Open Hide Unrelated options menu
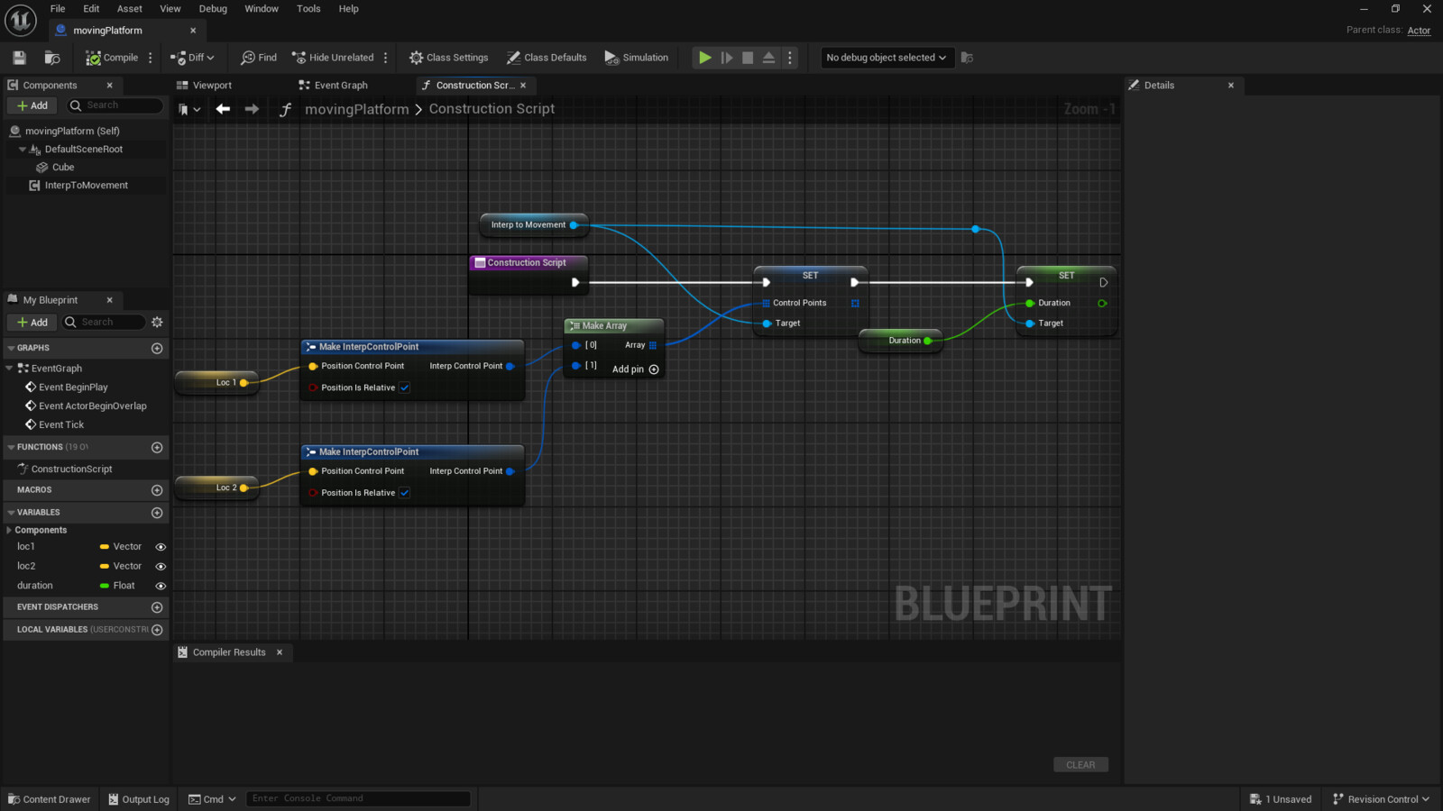 point(386,58)
